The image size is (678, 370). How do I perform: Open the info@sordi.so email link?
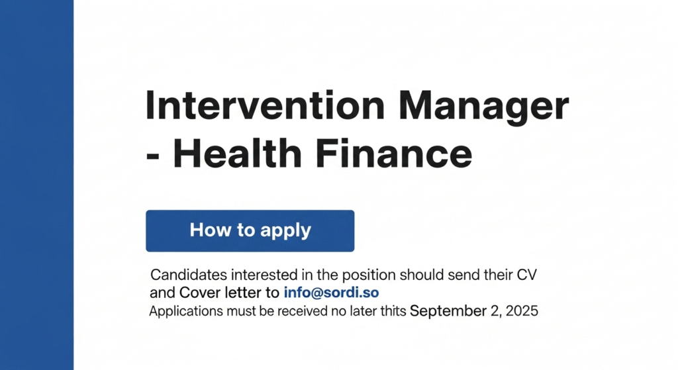click(331, 293)
